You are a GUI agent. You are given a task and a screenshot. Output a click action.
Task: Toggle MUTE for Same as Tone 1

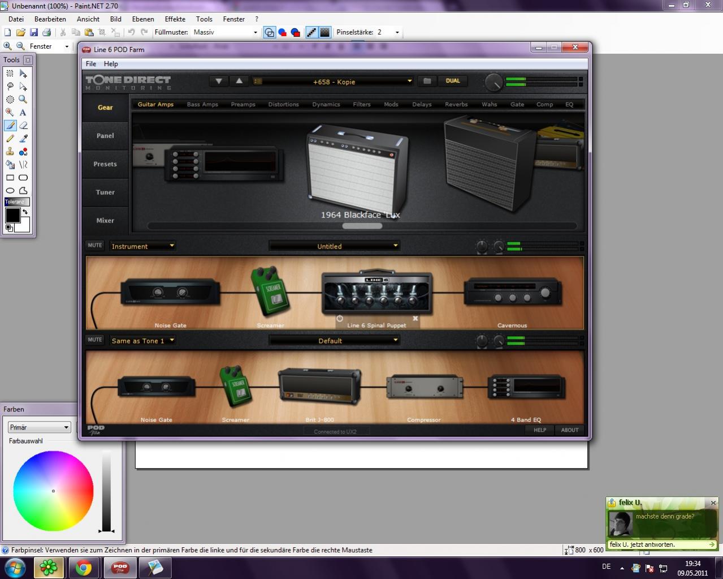pos(95,340)
